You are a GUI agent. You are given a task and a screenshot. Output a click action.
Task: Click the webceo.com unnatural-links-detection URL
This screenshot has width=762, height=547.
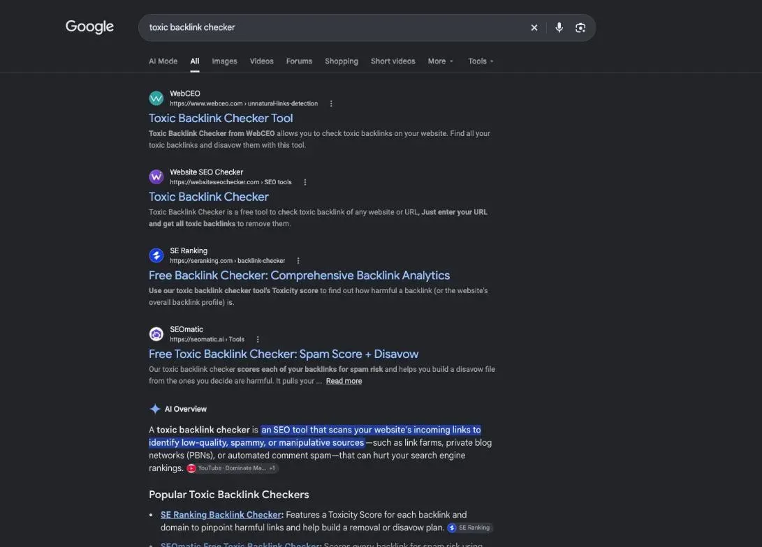point(244,104)
